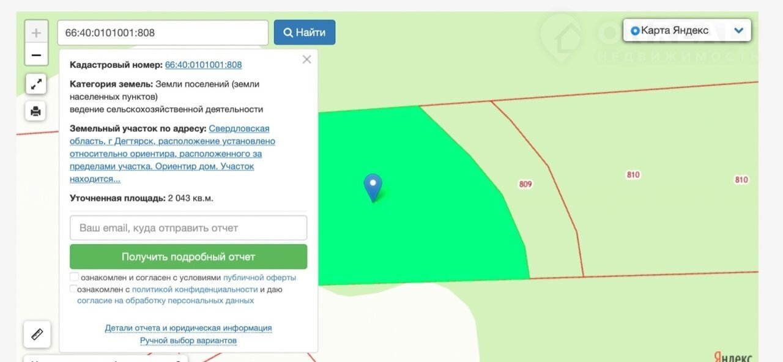
Task: Accept the публичной оферты terms checkbox
Action: 74,277
